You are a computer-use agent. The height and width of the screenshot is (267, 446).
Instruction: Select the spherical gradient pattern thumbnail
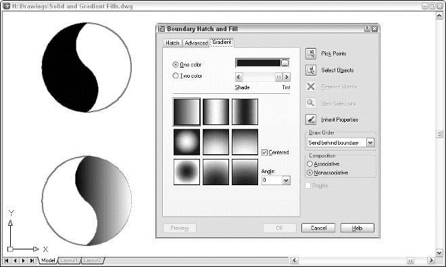[187, 142]
